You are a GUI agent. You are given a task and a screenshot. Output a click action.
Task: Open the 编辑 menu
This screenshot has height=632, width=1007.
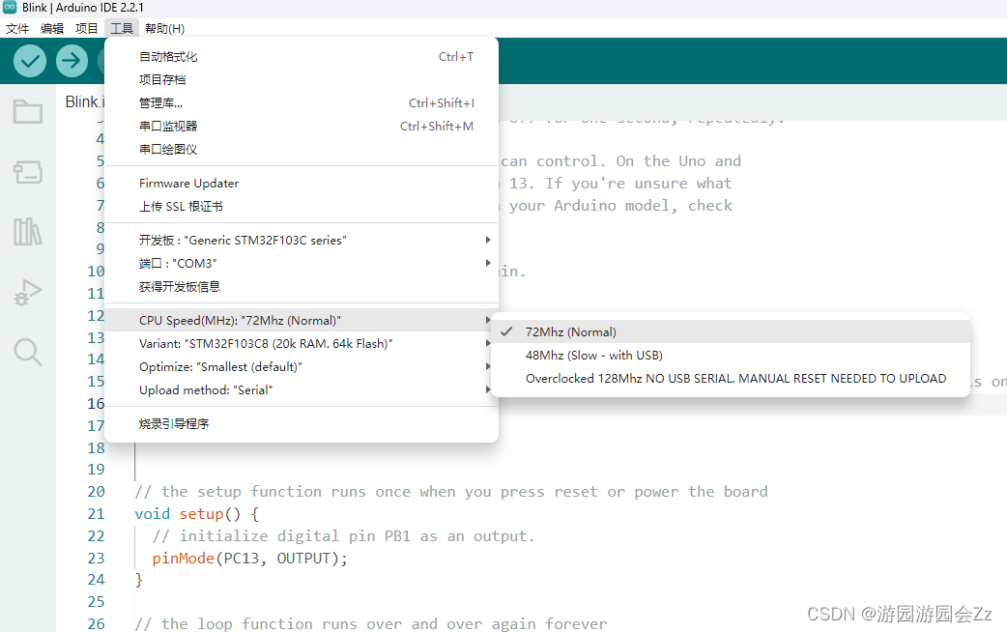pos(52,28)
